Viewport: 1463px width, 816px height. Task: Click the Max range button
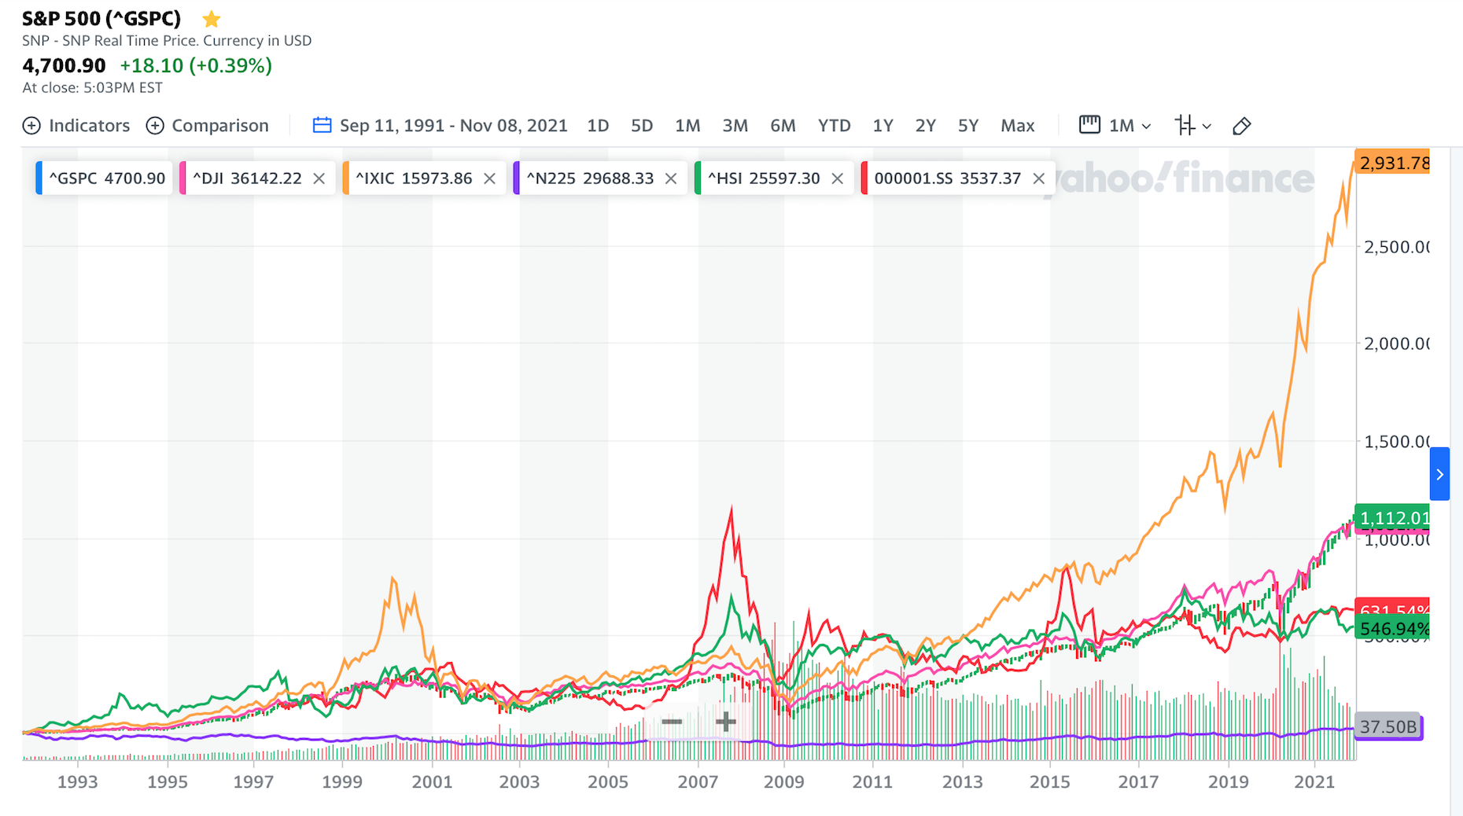pos(1017,126)
